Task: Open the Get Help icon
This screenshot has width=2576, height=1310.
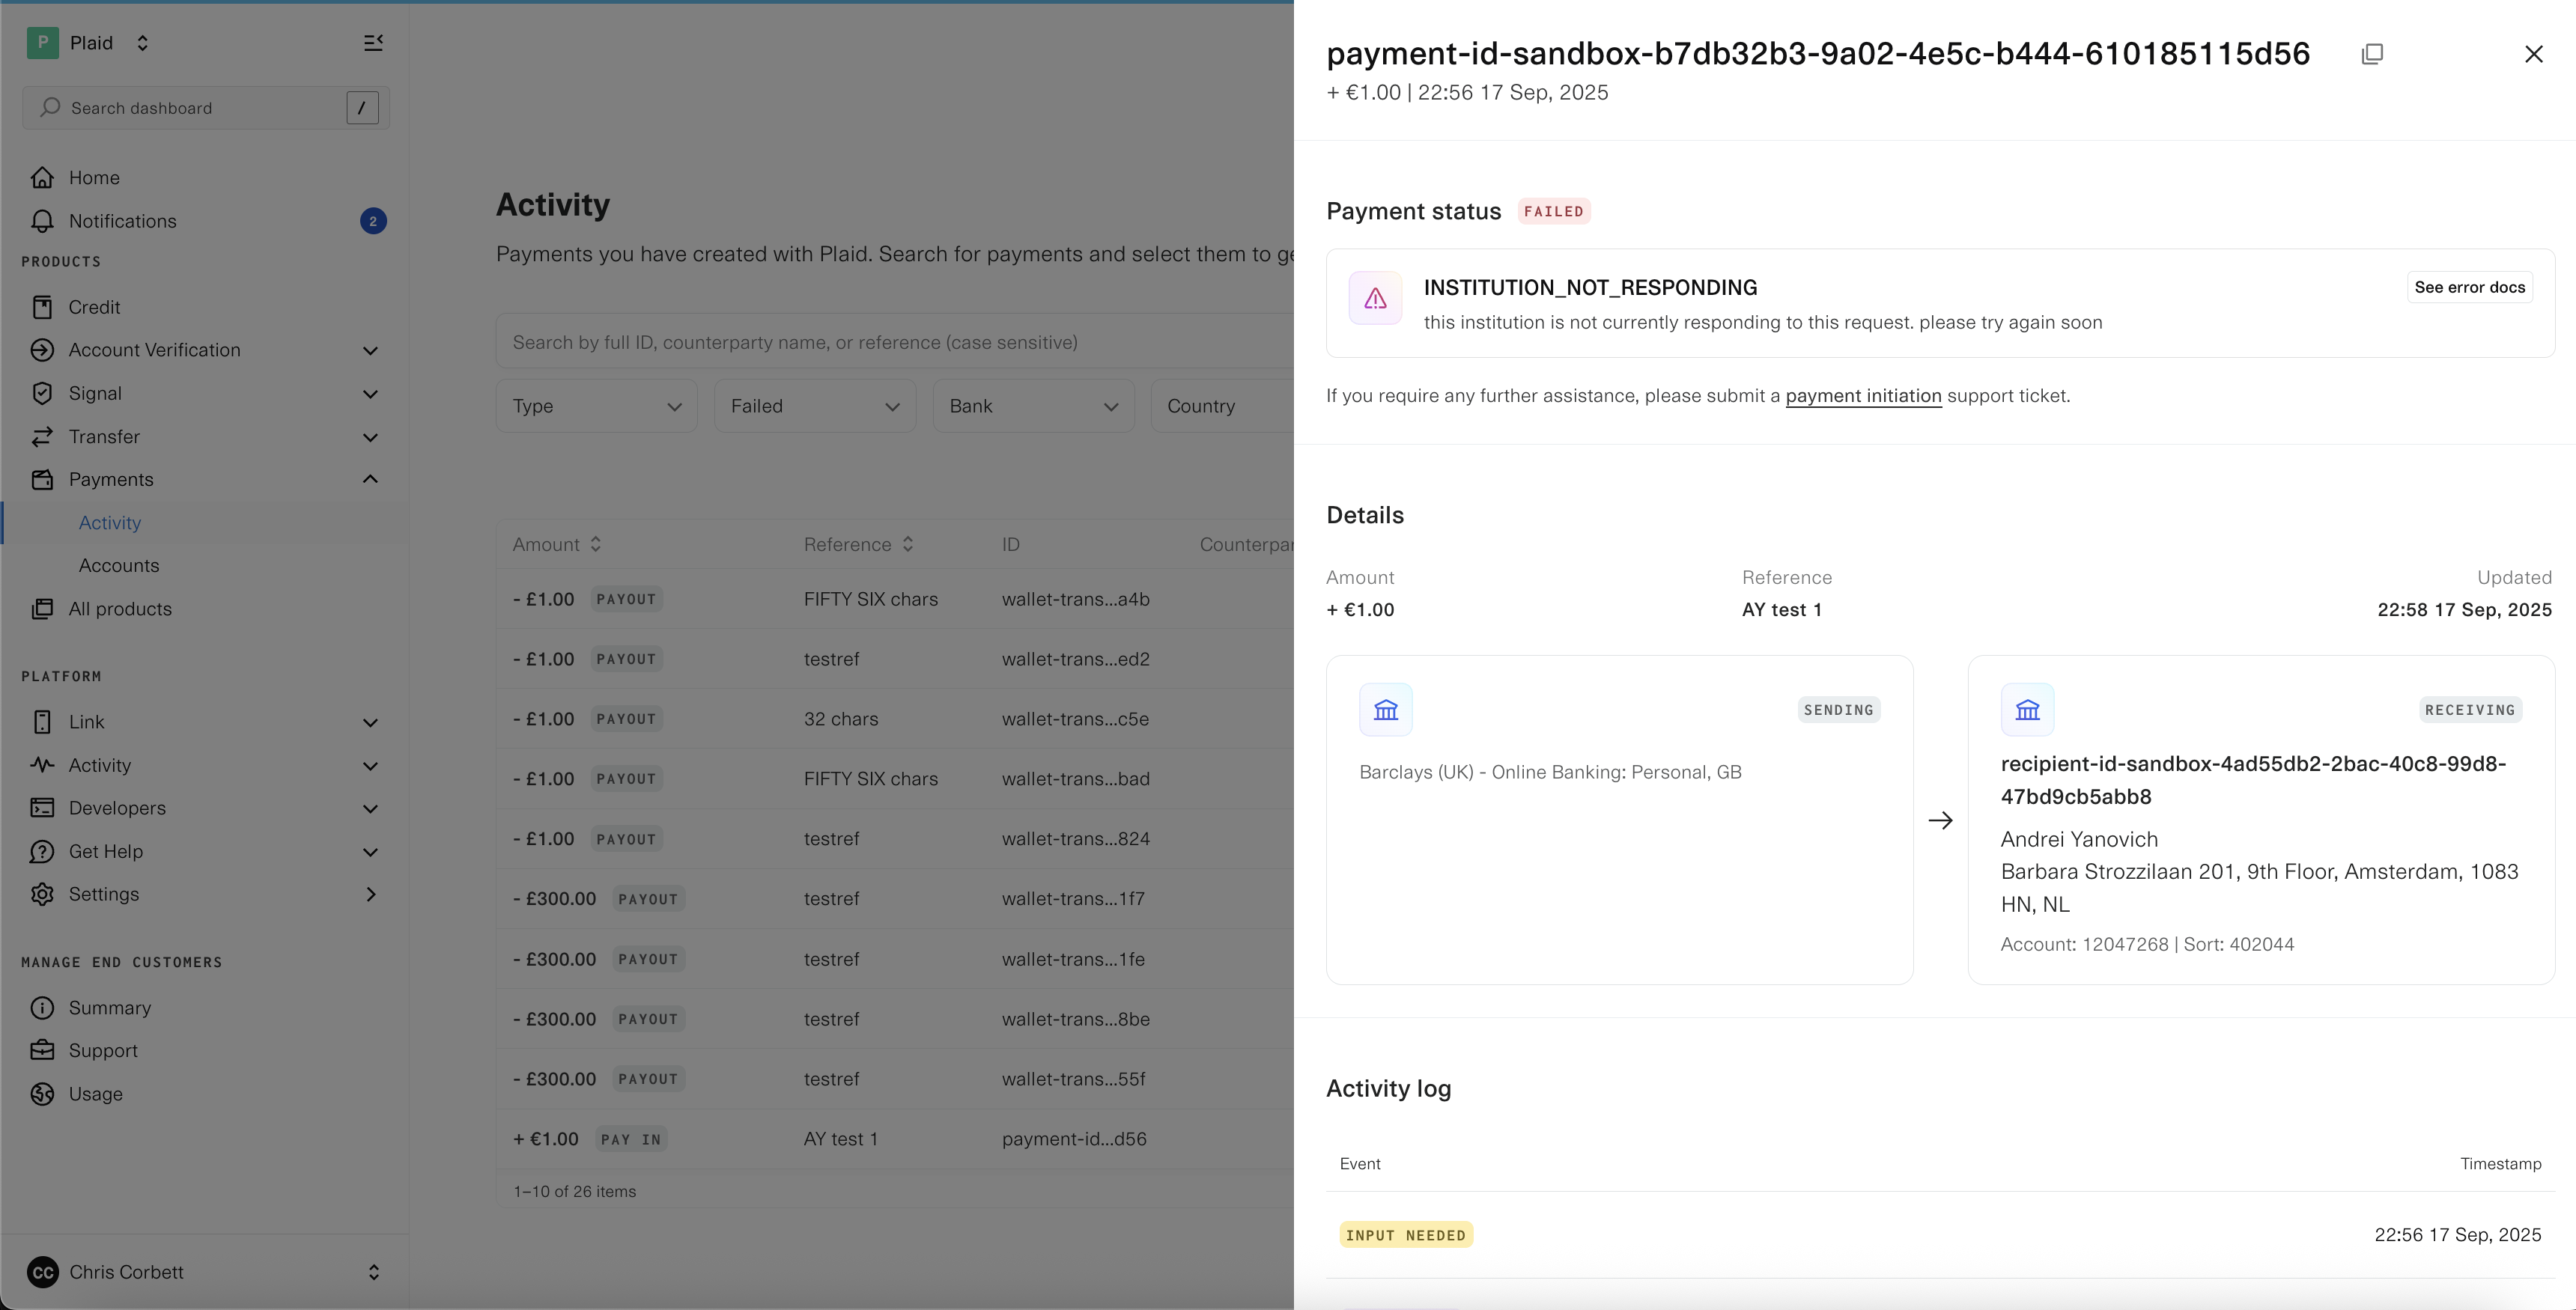Action: [43, 852]
